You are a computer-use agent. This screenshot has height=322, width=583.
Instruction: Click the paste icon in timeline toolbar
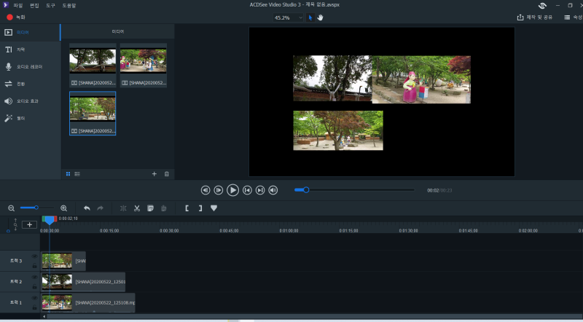(x=163, y=208)
